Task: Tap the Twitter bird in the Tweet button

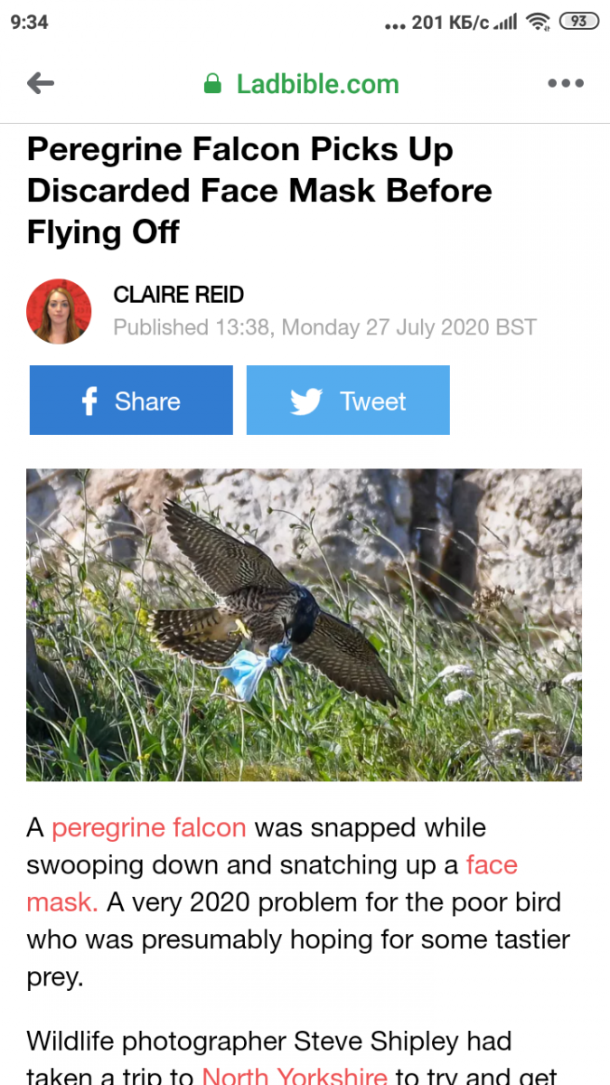Action: click(306, 401)
